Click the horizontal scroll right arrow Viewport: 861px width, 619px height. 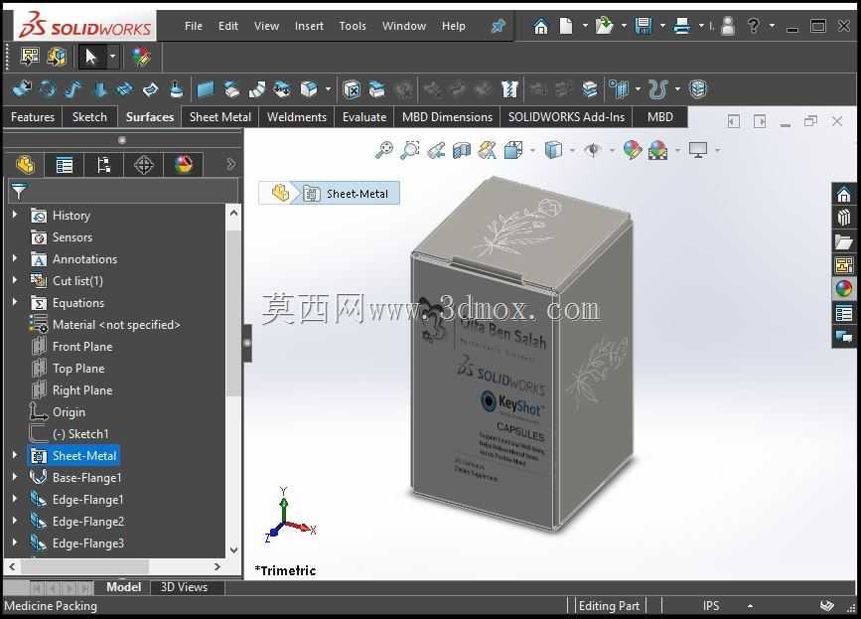click(217, 566)
